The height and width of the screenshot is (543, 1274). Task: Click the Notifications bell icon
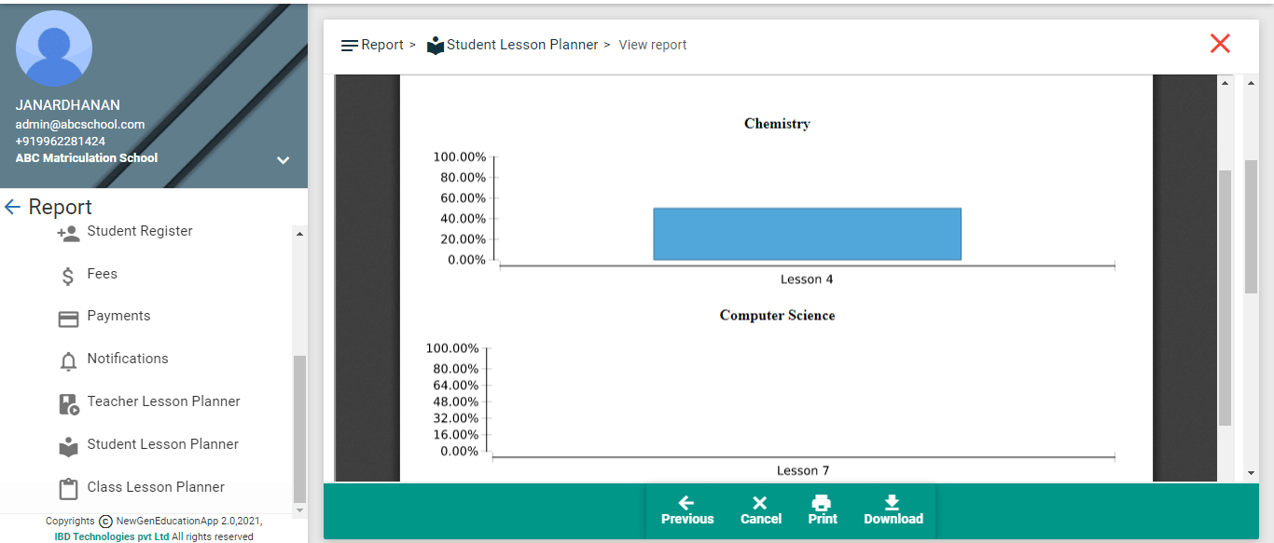68,362
